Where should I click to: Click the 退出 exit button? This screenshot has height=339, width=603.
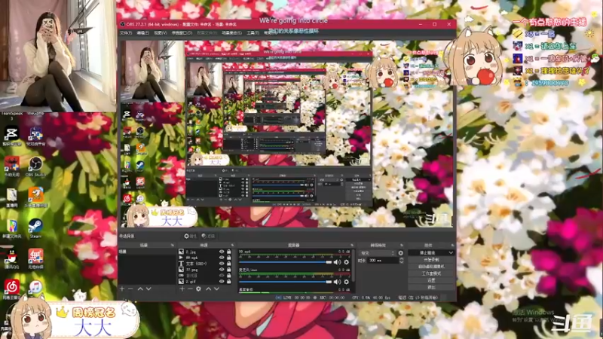[x=431, y=287]
